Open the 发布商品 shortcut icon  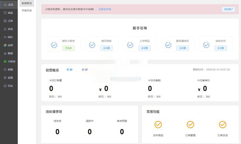point(158,124)
